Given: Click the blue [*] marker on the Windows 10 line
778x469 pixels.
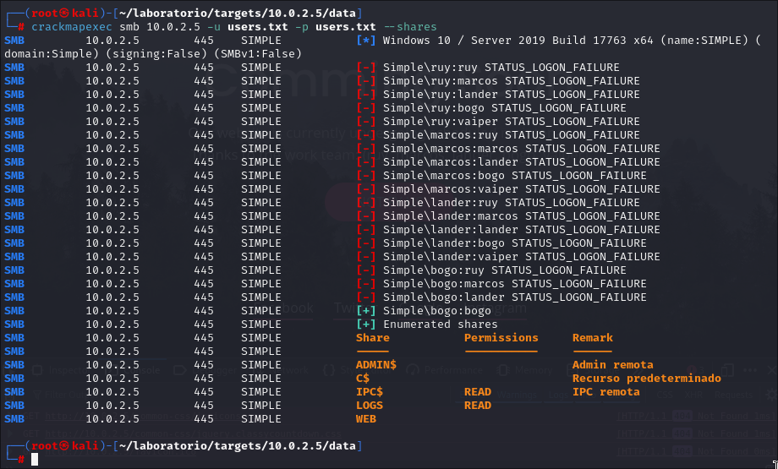Looking at the screenshot, I should [365, 41].
